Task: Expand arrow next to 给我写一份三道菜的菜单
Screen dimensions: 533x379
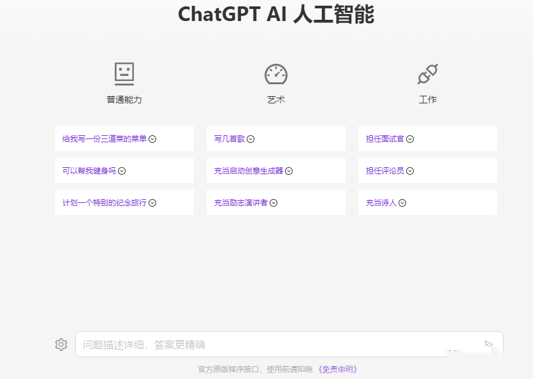Action: (152, 139)
